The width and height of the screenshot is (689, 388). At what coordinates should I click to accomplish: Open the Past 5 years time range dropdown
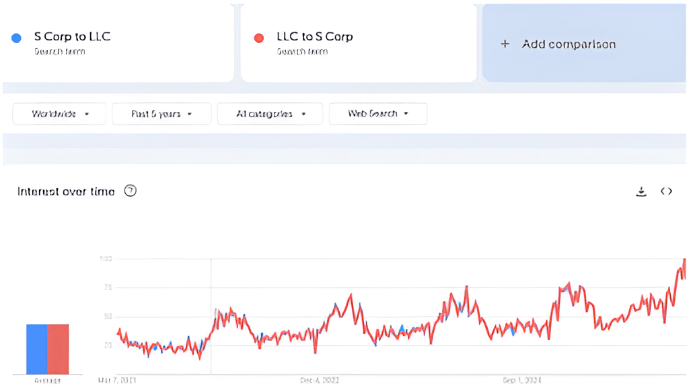[x=161, y=114]
